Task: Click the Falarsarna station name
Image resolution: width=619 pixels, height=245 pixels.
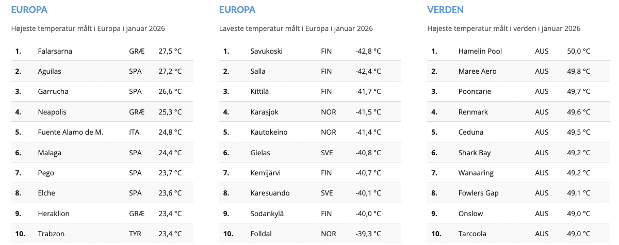Action: (x=55, y=51)
